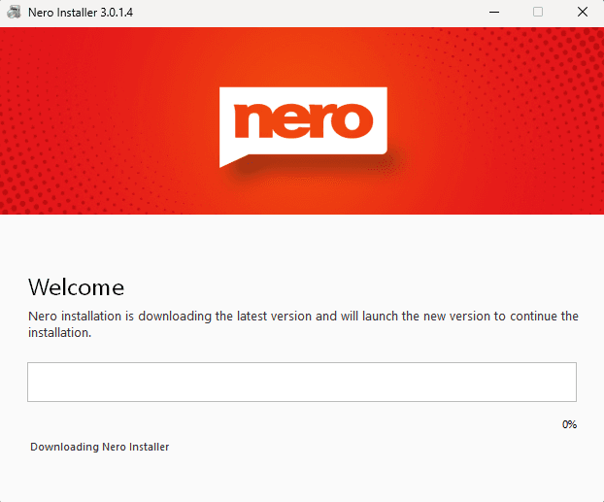Click the word 'installation.' on second description line
Viewport: 604px width, 502px height.
pyautogui.click(x=59, y=333)
